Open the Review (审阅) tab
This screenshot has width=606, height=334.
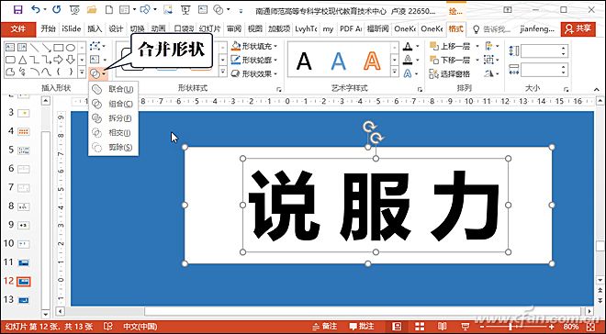[234, 28]
